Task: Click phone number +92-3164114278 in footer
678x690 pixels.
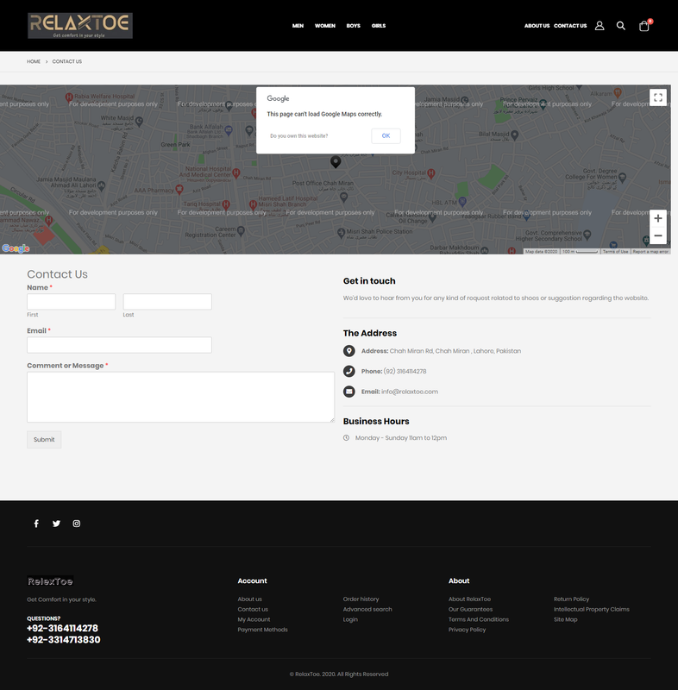Action: coord(62,629)
